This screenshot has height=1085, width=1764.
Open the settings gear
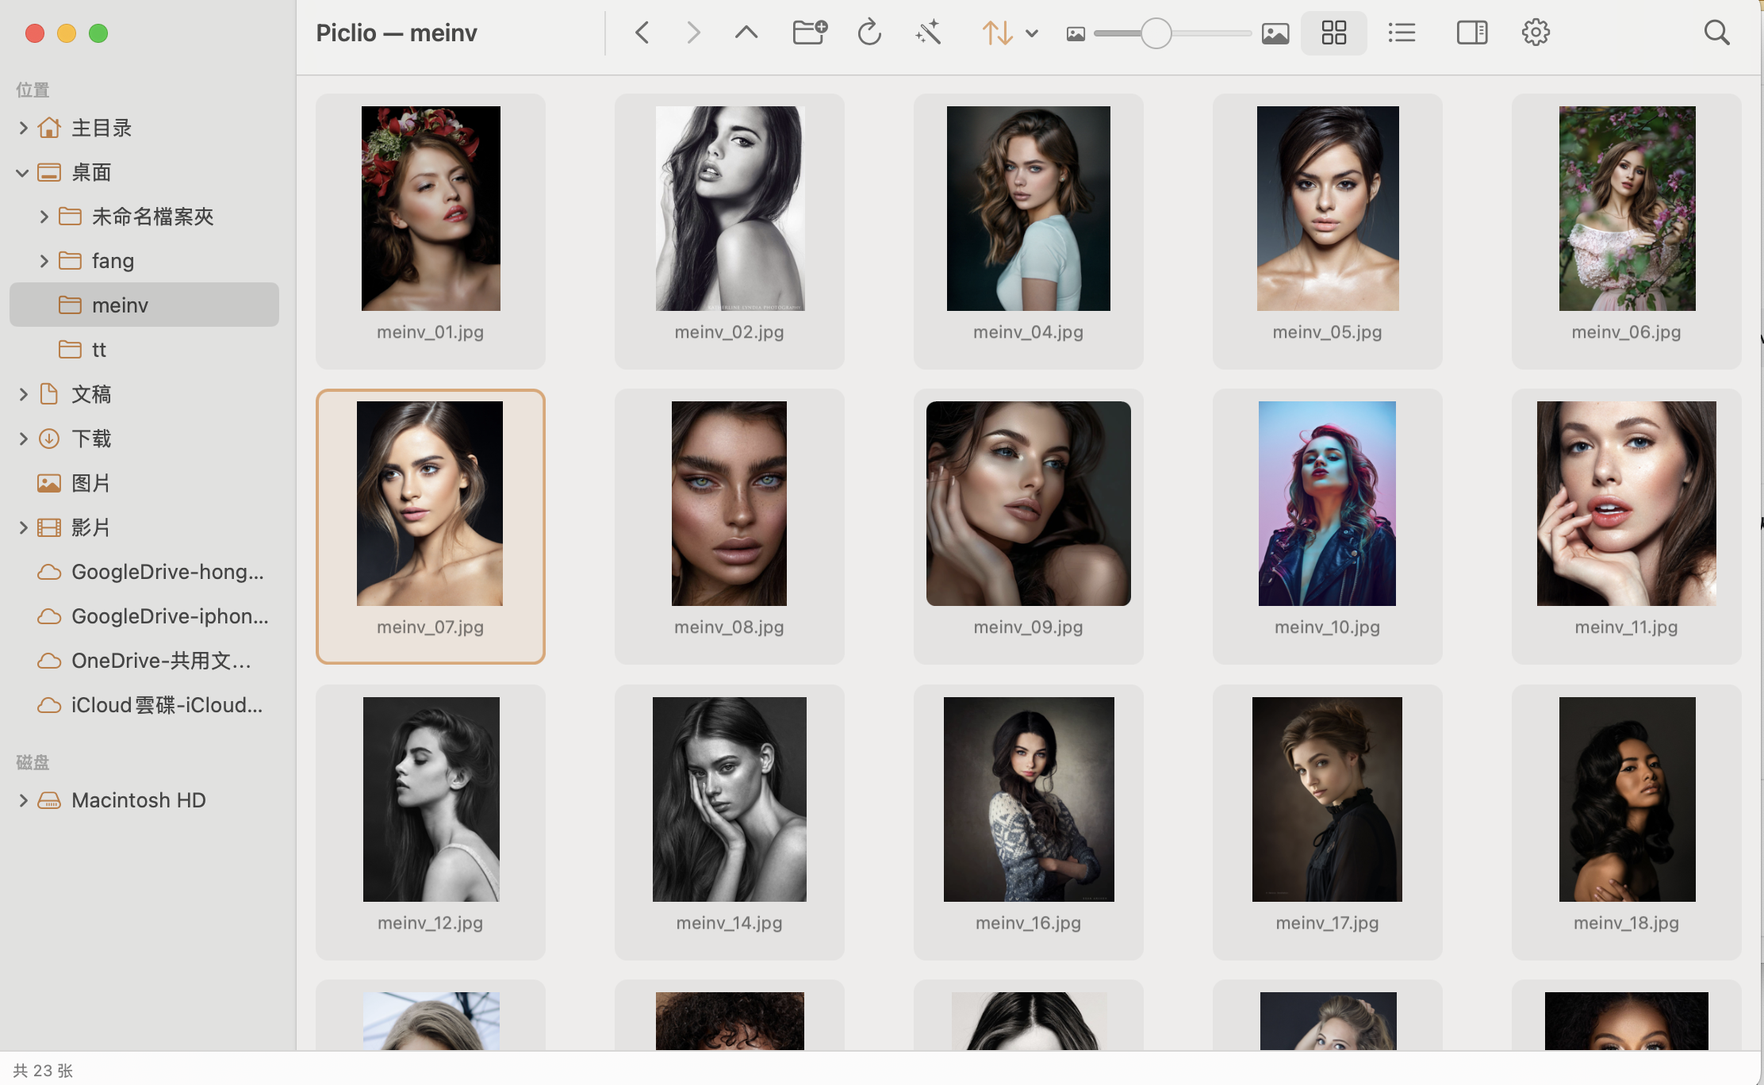1536,33
